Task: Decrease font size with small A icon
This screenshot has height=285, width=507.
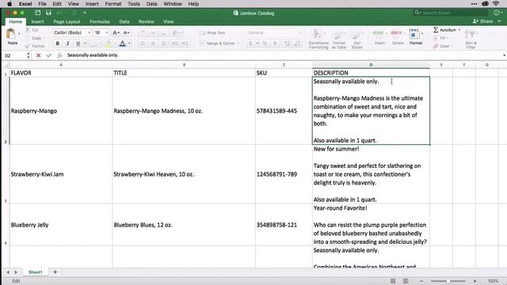Action: click(x=127, y=32)
